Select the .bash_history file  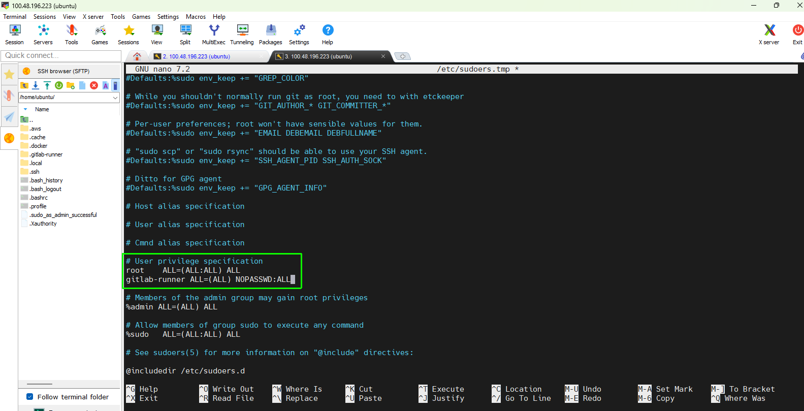[46, 180]
